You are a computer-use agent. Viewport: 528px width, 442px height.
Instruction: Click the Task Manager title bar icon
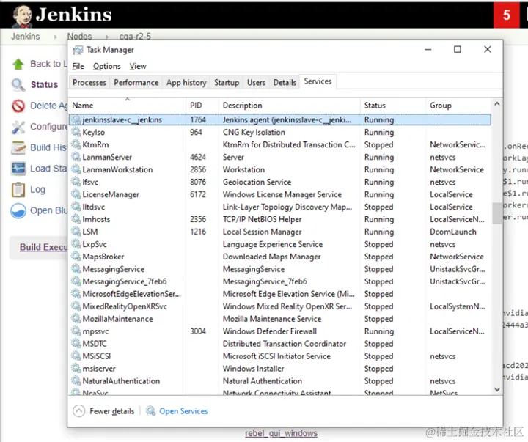78,50
